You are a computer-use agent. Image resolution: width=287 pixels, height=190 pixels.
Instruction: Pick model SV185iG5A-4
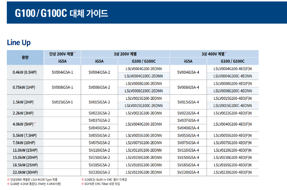click(x=188, y=165)
